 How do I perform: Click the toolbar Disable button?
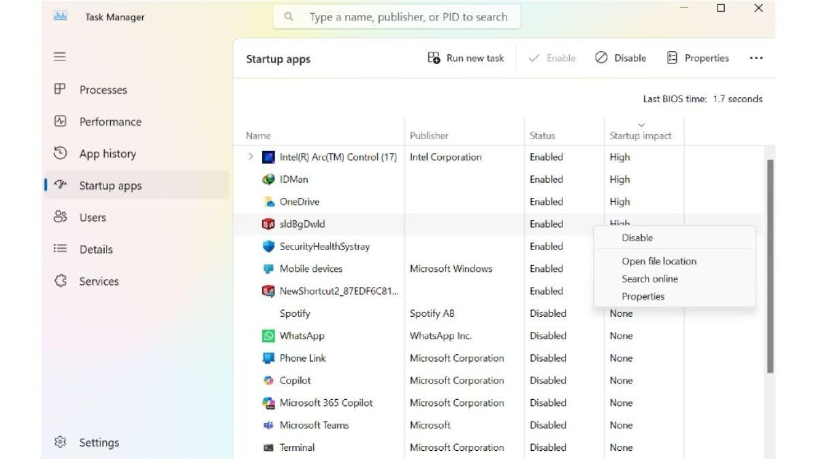click(620, 58)
